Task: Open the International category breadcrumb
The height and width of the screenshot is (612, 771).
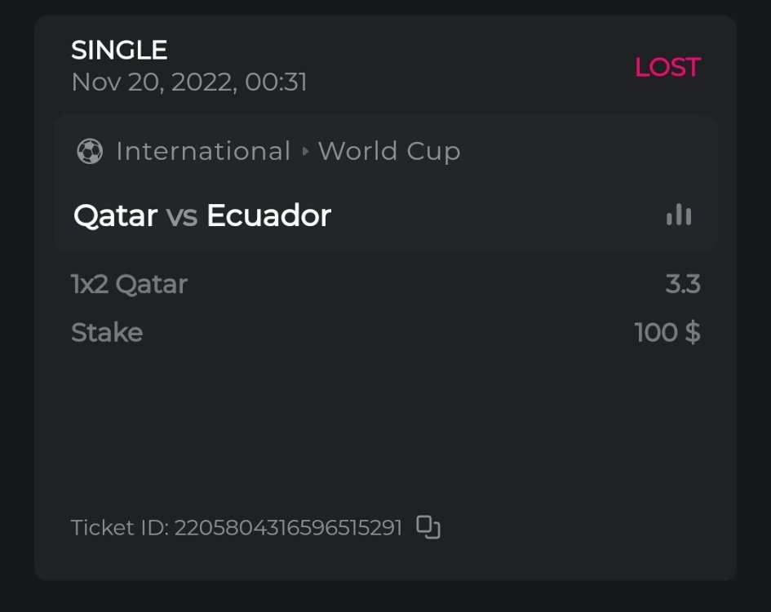Action: point(203,152)
